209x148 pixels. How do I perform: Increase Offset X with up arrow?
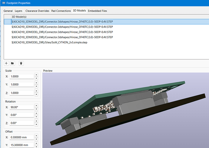pos(36,136)
